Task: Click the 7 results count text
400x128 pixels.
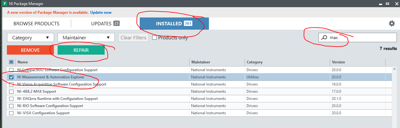Action: coord(388,48)
